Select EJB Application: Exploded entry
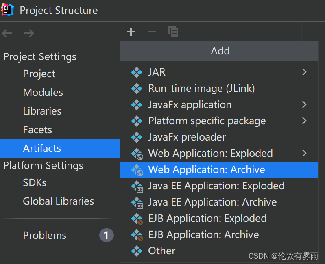 click(219, 218)
